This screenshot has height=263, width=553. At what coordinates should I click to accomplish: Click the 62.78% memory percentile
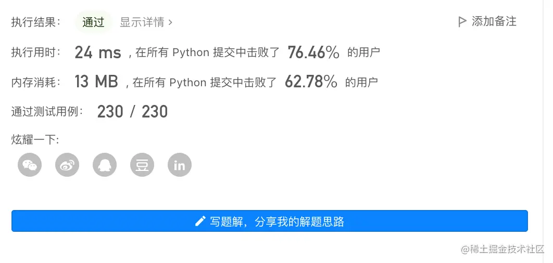[x=311, y=82]
